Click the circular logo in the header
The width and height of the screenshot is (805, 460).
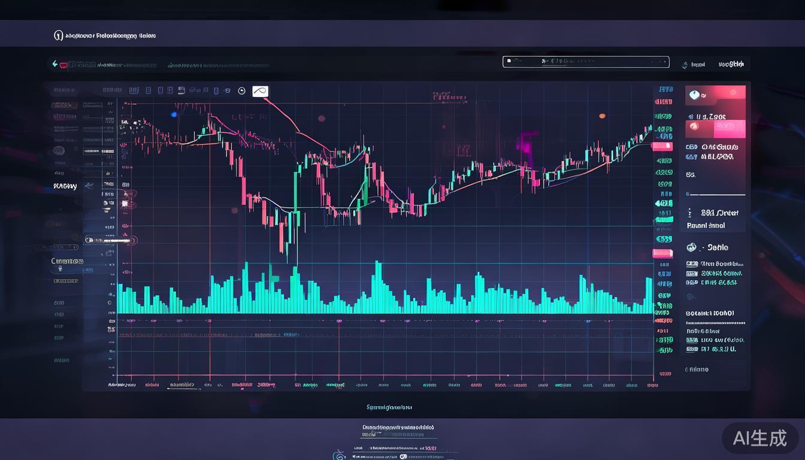point(58,36)
